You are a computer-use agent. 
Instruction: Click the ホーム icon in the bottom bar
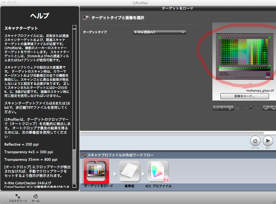point(36,196)
